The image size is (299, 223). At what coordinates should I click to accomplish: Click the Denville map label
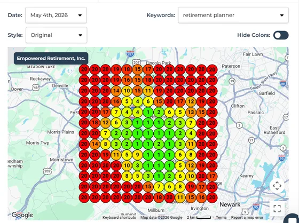[60, 85]
